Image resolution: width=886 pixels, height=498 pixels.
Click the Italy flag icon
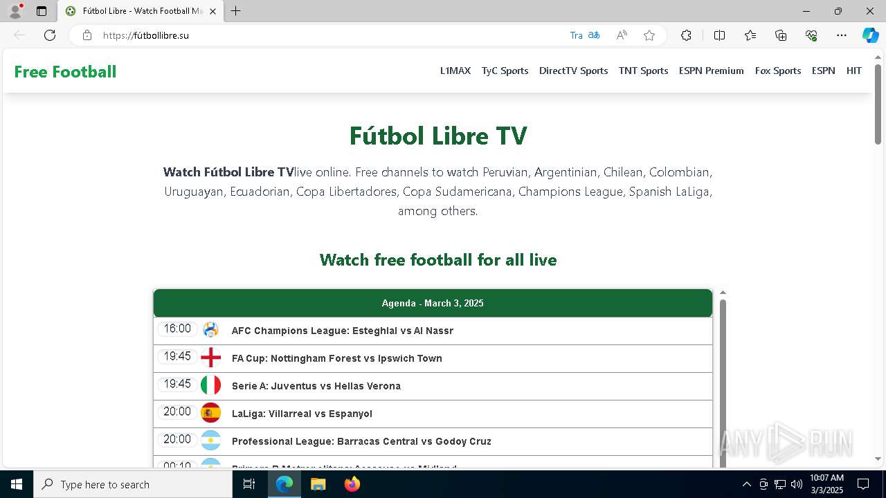pyautogui.click(x=210, y=385)
